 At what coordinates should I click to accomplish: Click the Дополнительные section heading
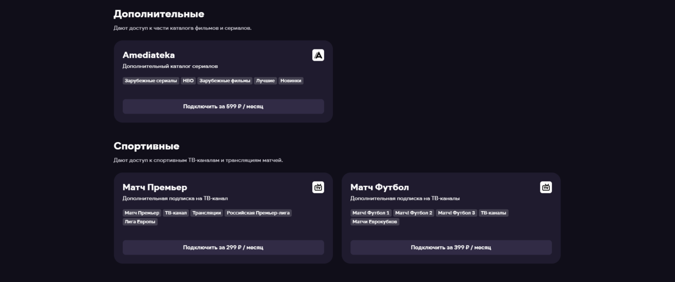[x=159, y=14]
